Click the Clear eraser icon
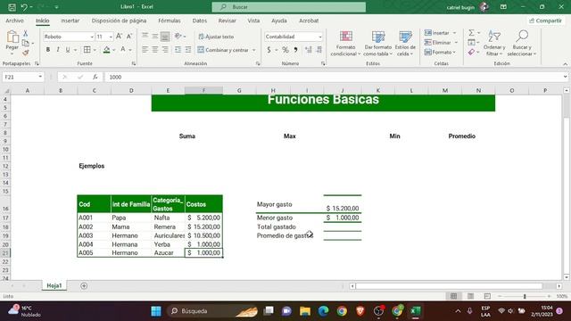 [471, 53]
